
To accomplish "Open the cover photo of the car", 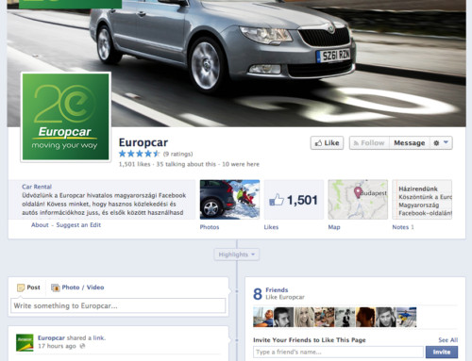I will (236, 63).
